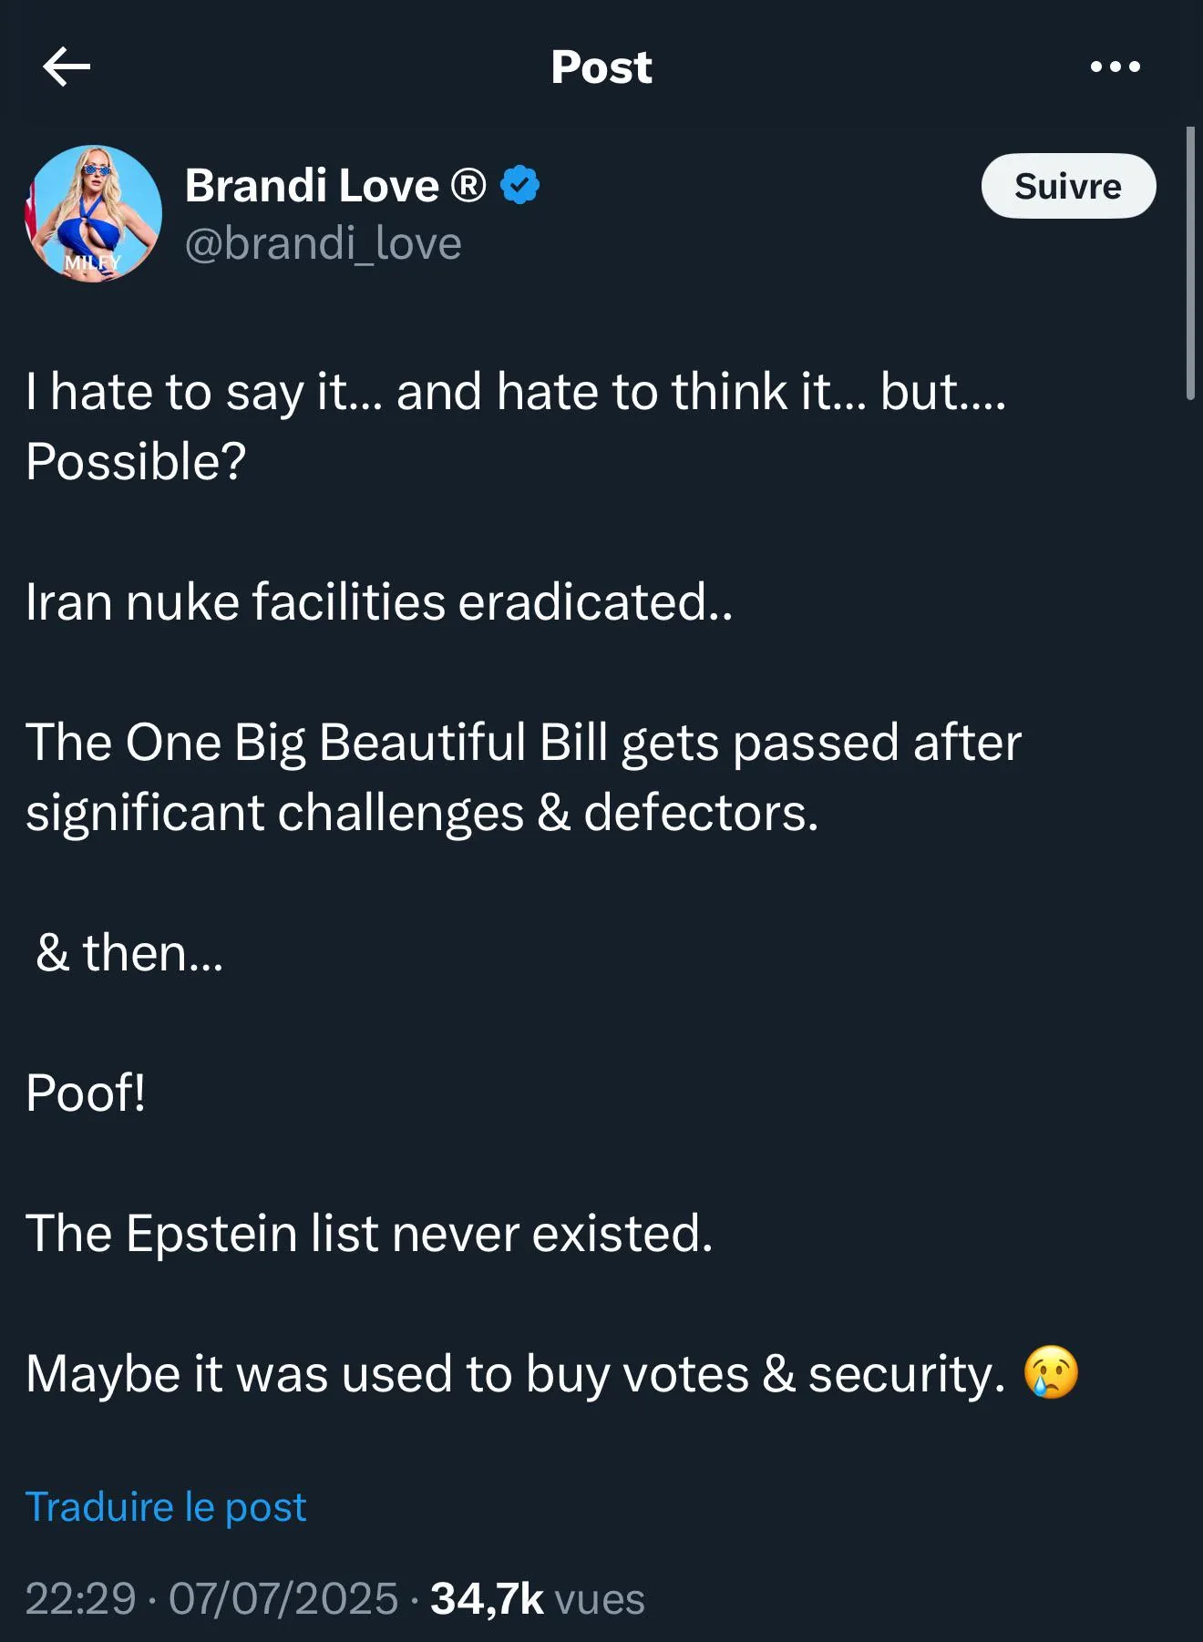Click "The Epstein list never existed." text
1203x1642 pixels.
pyautogui.click(x=369, y=1233)
